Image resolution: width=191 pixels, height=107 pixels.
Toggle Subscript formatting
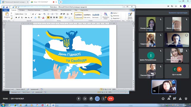[x=29, y=17]
